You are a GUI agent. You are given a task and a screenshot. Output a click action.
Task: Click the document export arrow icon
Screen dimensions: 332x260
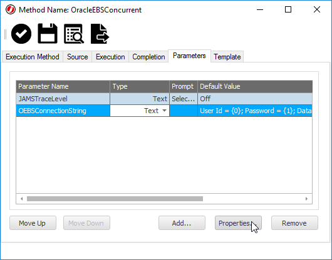click(x=100, y=34)
